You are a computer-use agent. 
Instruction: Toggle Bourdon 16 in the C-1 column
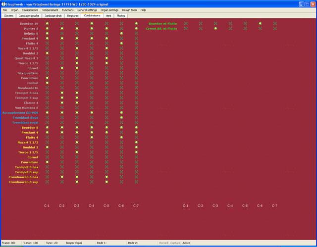pos(47,23)
